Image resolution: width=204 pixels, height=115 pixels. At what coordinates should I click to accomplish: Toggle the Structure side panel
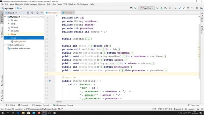click(x=2, y=80)
